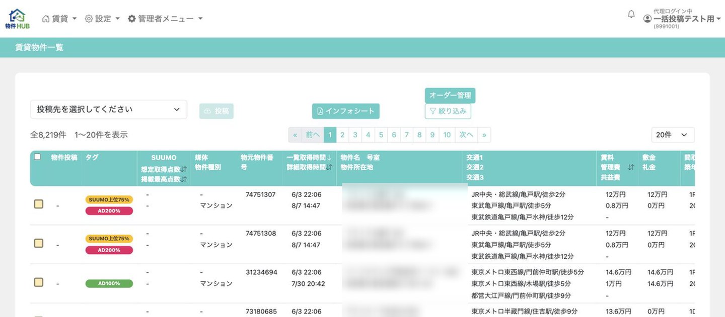Check the row for property 74751308

[x=38, y=243]
